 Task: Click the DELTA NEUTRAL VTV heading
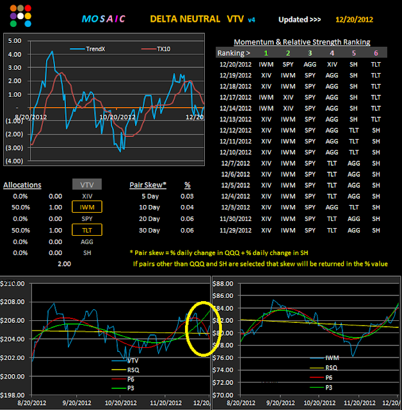tap(197, 19)
